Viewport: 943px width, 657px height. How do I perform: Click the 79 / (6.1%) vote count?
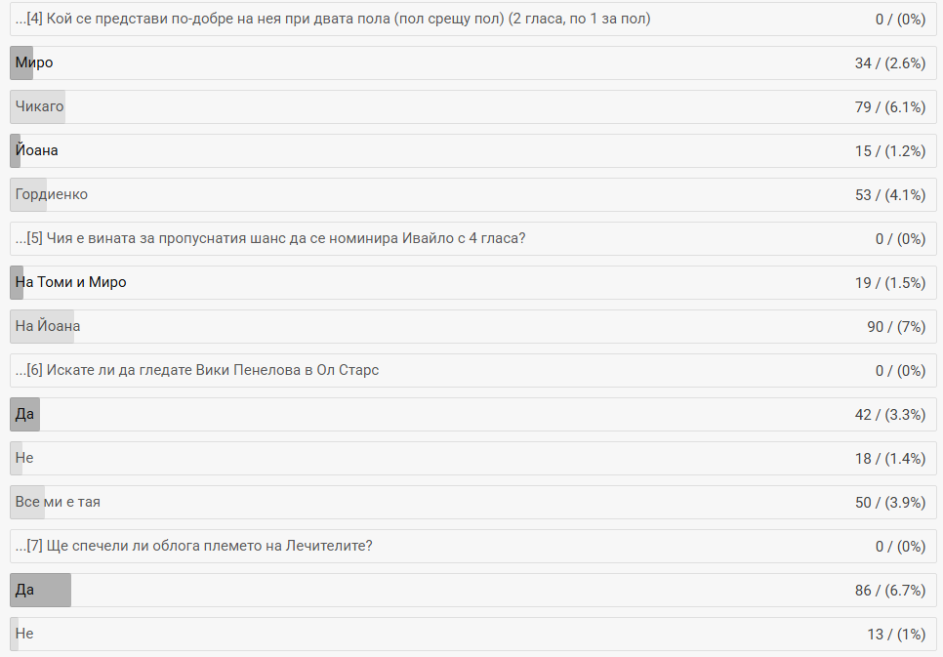889,106
